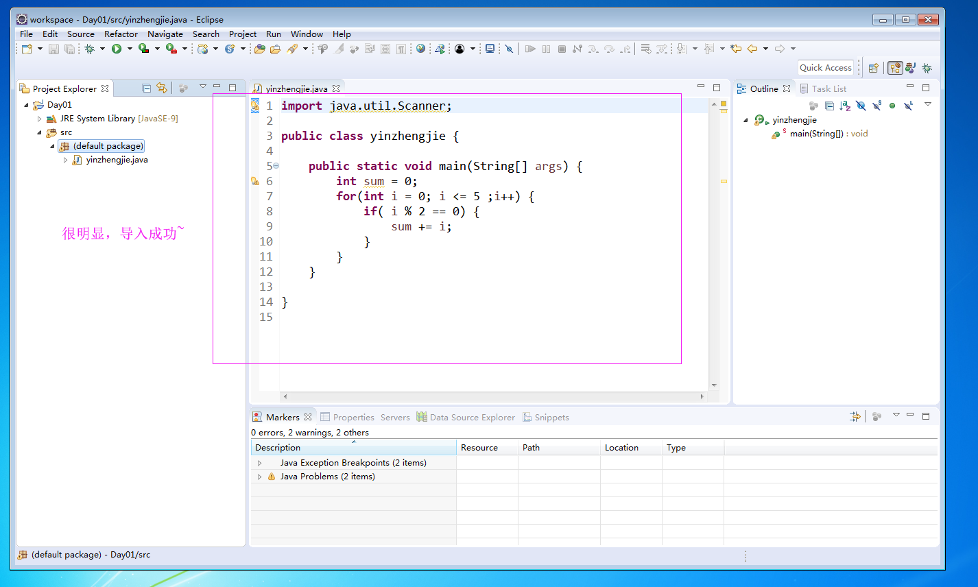
Task: Toggle alphabetical Sort in Outline view
Action: [845, 106]
